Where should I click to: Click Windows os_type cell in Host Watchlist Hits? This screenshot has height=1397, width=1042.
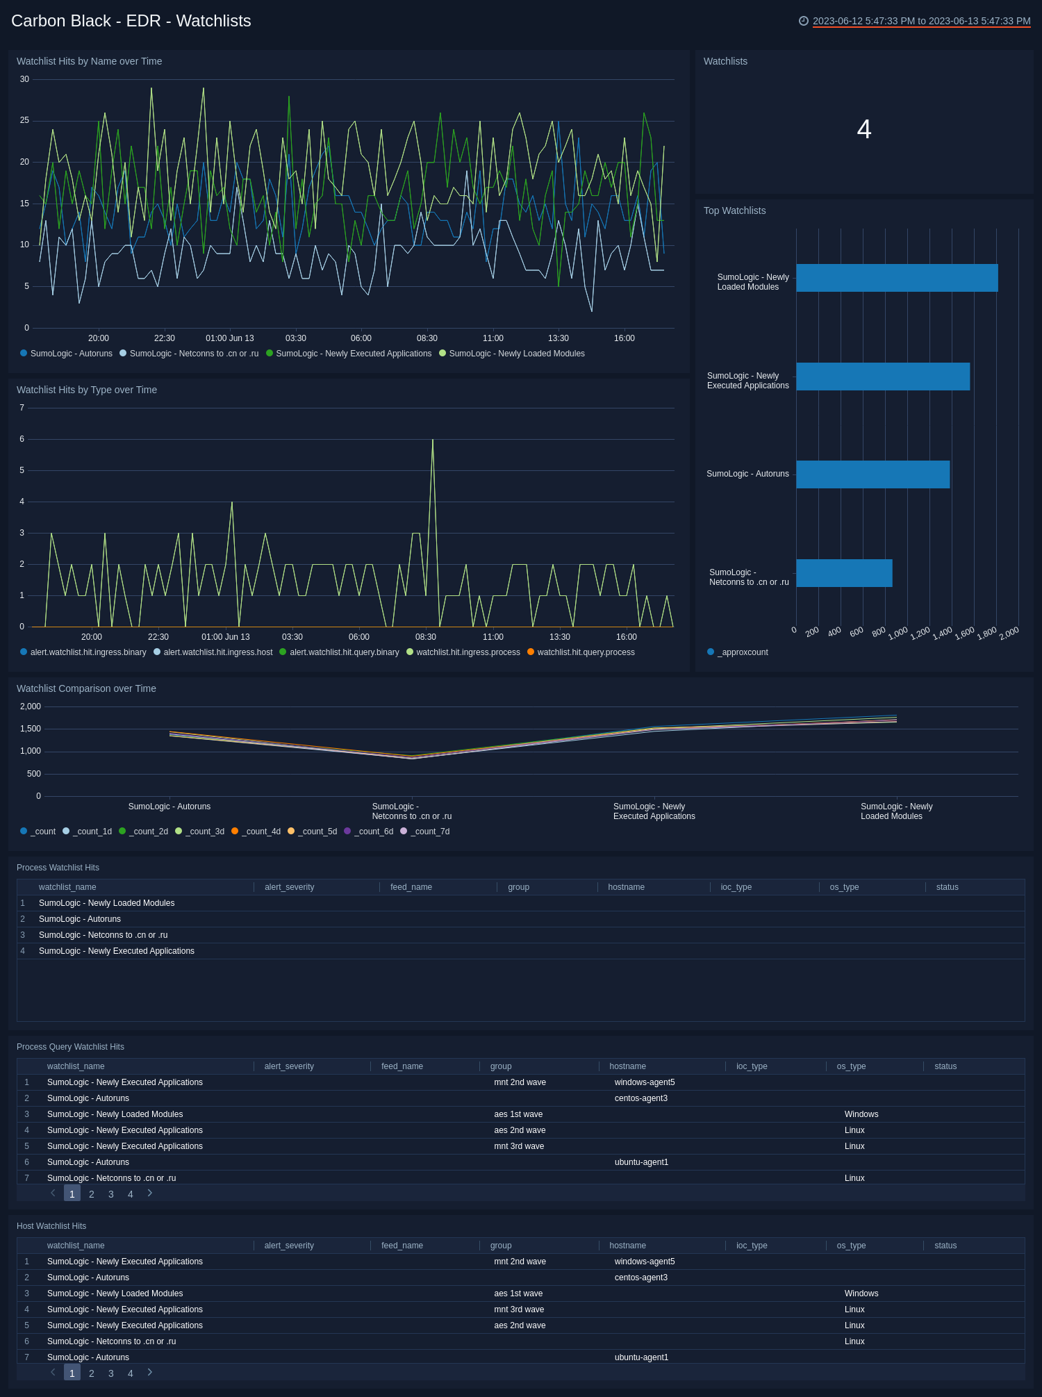(861, 1293)
